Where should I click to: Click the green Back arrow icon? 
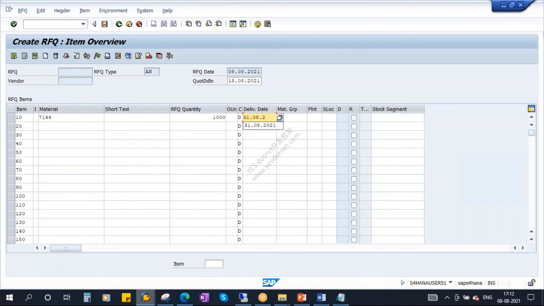tap(119, 24)
